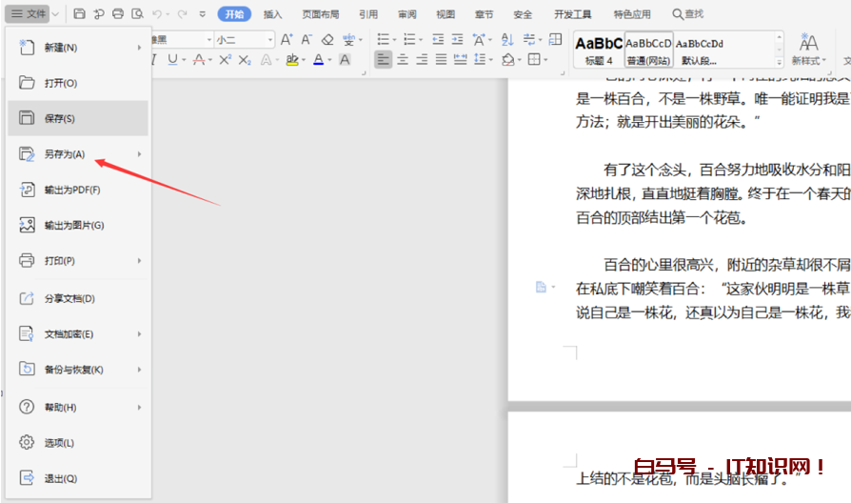Apply superscript X² formatting
851x503 pixels.
[x=225, y=59]
